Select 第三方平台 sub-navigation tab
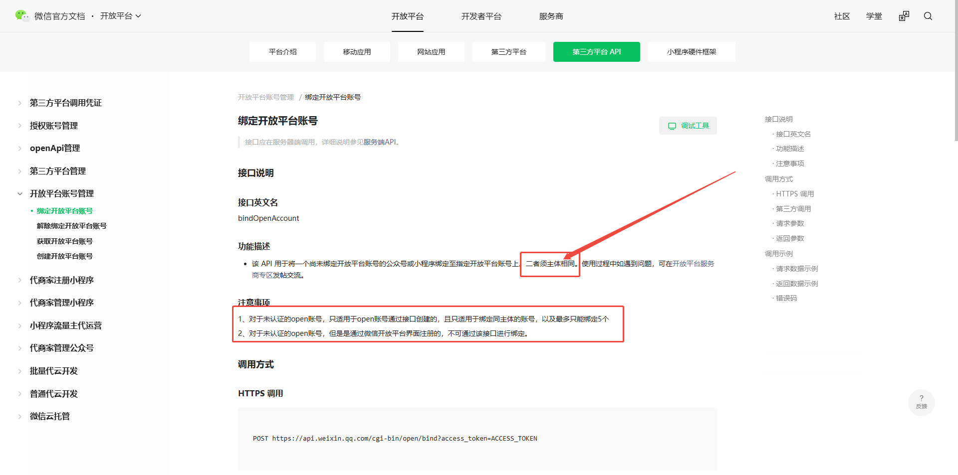Image resolution: width=958 pixels, height=475 pixels. [x=509, y=52]
